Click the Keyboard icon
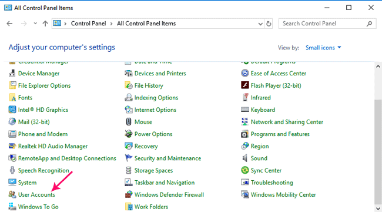Viewport: 382px width, 212px height. click(x=245, y=110)
